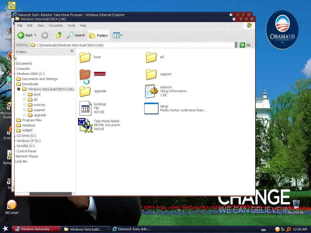Click the Windows flag logo throbber
This screenshot has height=233, width=311.
[x=249, y=25]
